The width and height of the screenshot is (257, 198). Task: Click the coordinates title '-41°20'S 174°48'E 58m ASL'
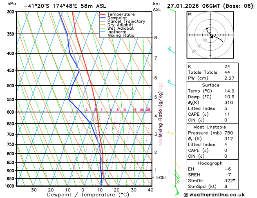click(x=65, y=6)
